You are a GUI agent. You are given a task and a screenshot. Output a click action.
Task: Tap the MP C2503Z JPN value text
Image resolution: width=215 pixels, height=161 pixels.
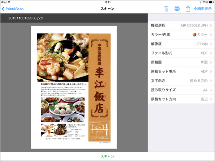click(194, 25)
